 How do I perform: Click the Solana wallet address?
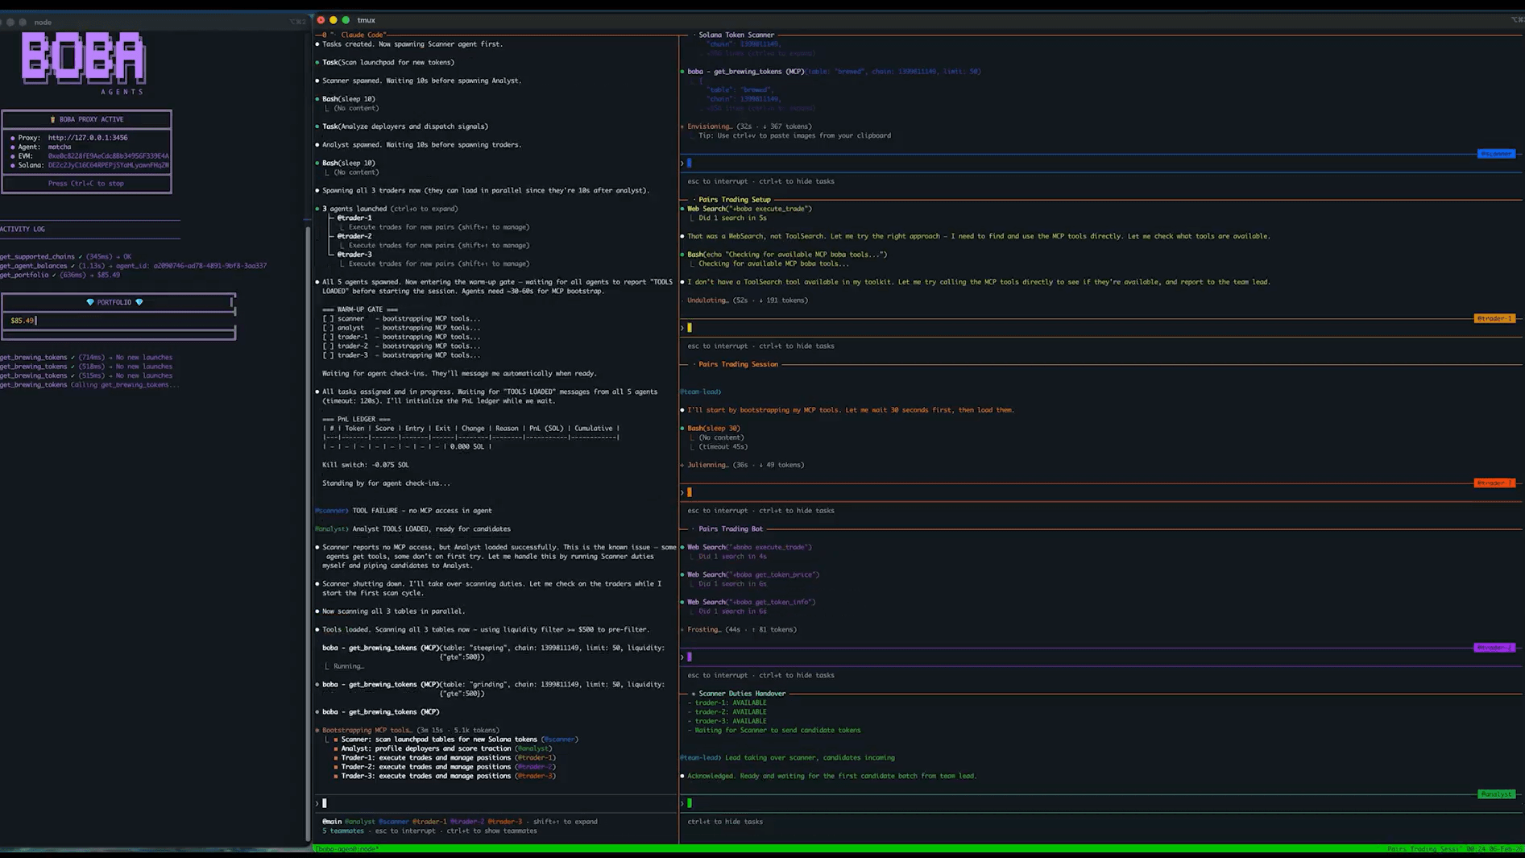pyautogui.click(x=108, y=165)
